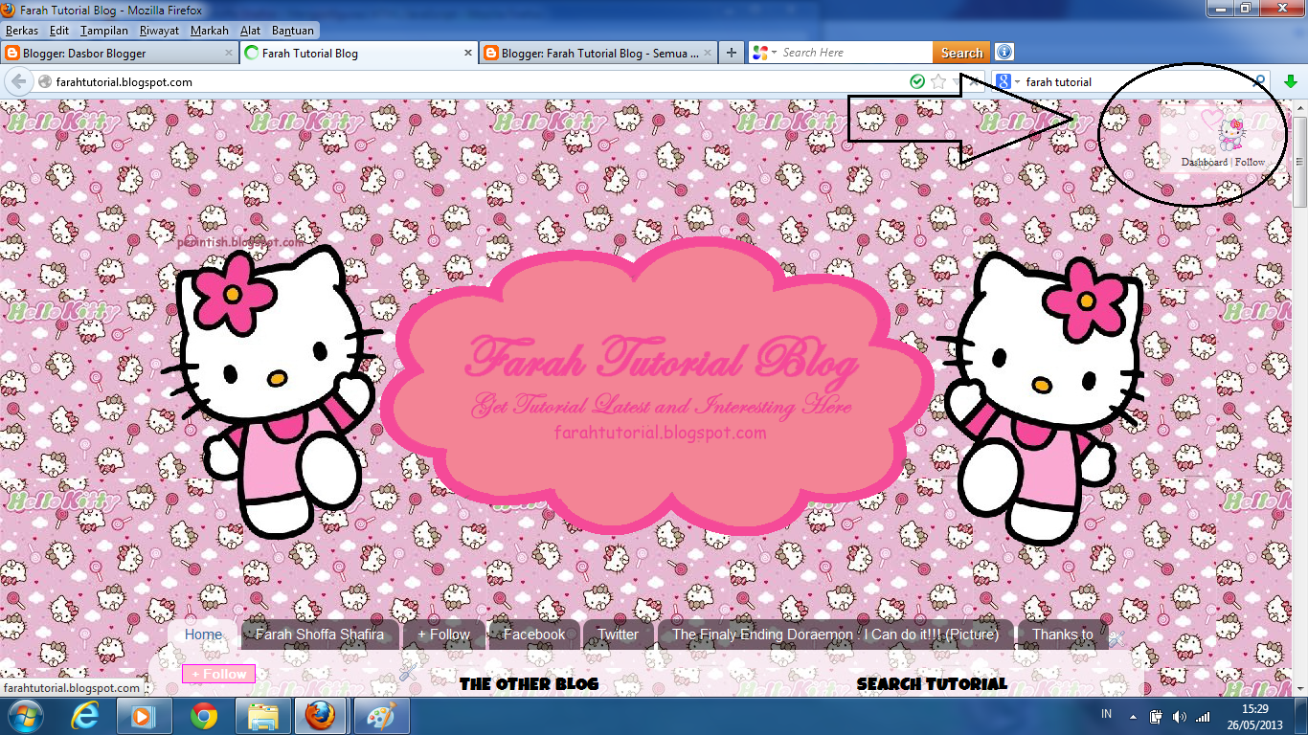
Task: Click farahtutorial.blogspot.com text in the header
Action: pos(661,433)
